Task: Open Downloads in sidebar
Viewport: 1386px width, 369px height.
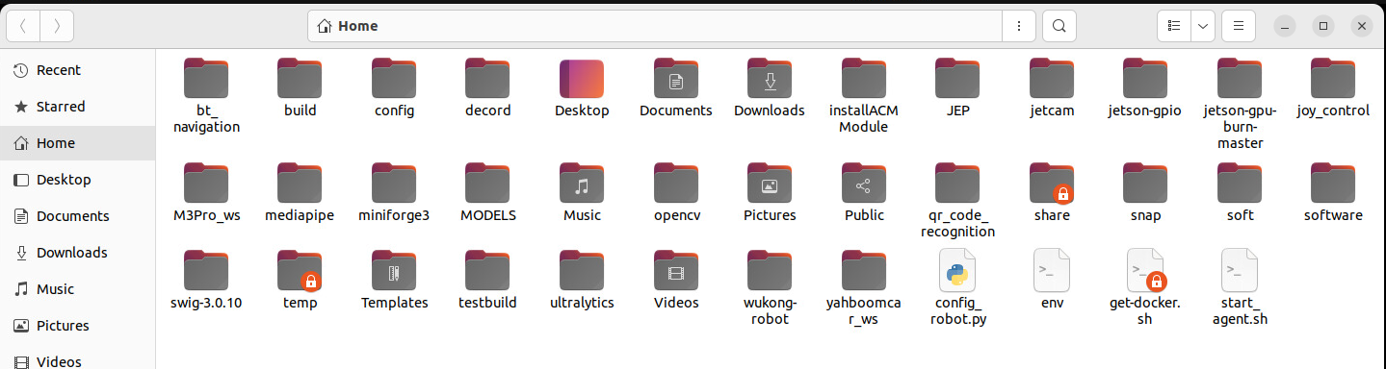Action: tap(77, 253)
